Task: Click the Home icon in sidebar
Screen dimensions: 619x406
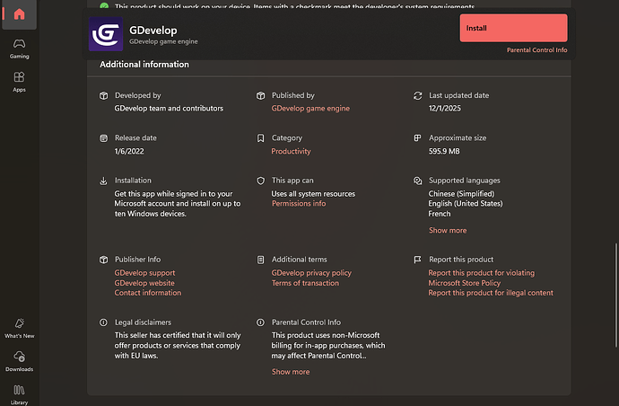Action: point(19,13)
